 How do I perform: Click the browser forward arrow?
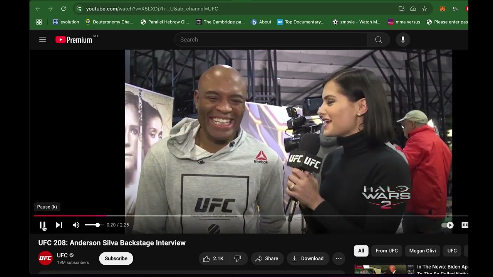point(50,9)
